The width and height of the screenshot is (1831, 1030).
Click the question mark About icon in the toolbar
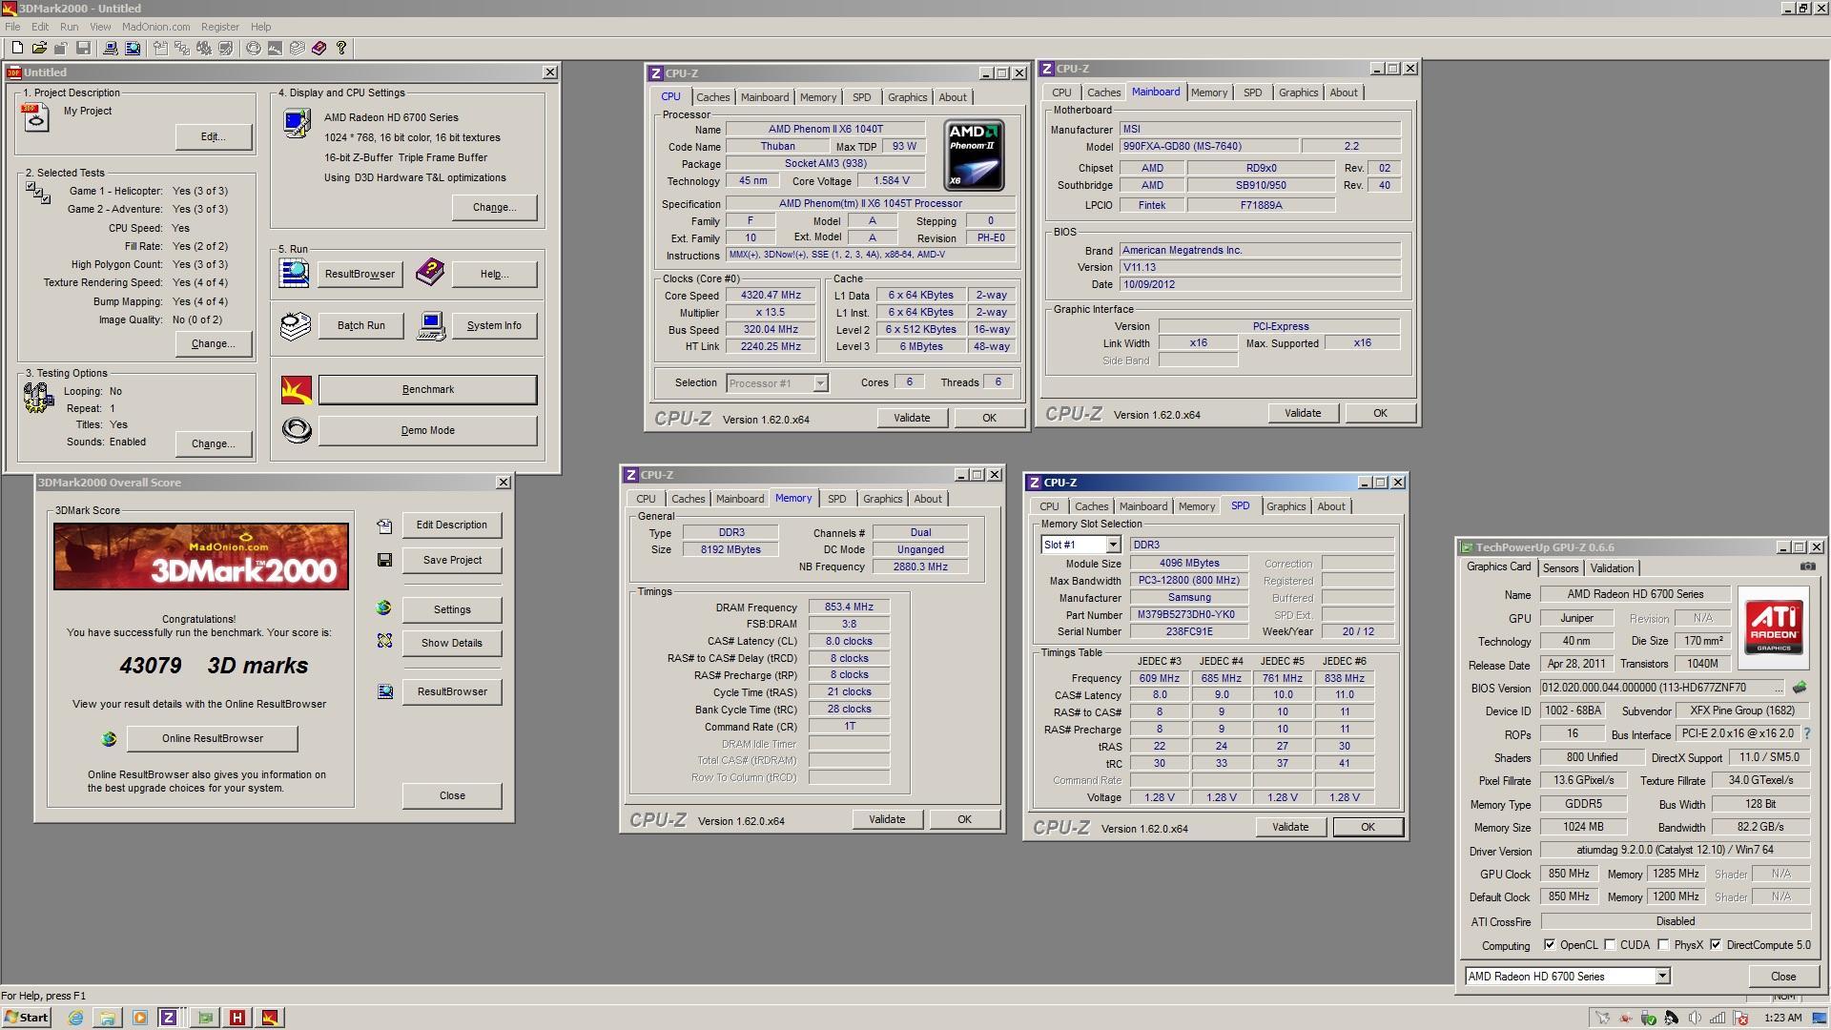(x=341, y=48)
